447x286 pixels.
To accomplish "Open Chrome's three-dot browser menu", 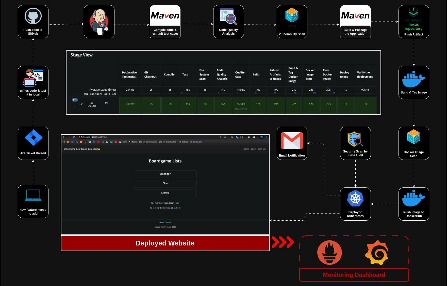I will click(x=266, y=137).
